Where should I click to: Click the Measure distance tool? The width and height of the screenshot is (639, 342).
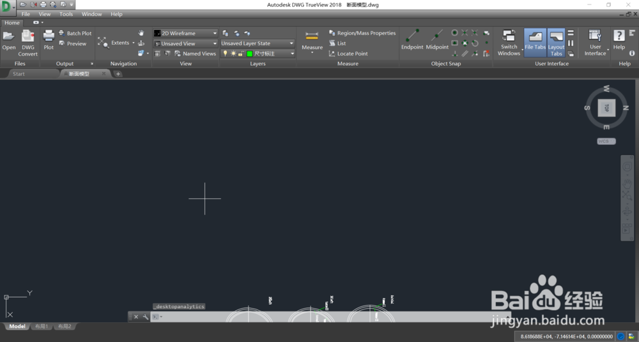(x=312, y=40)
